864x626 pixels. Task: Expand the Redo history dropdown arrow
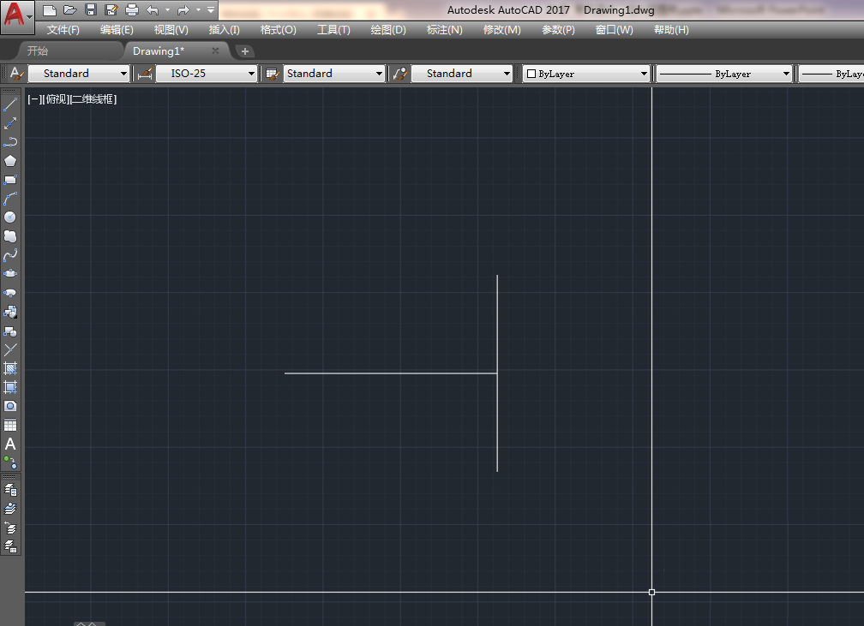(x=198, y=10)
